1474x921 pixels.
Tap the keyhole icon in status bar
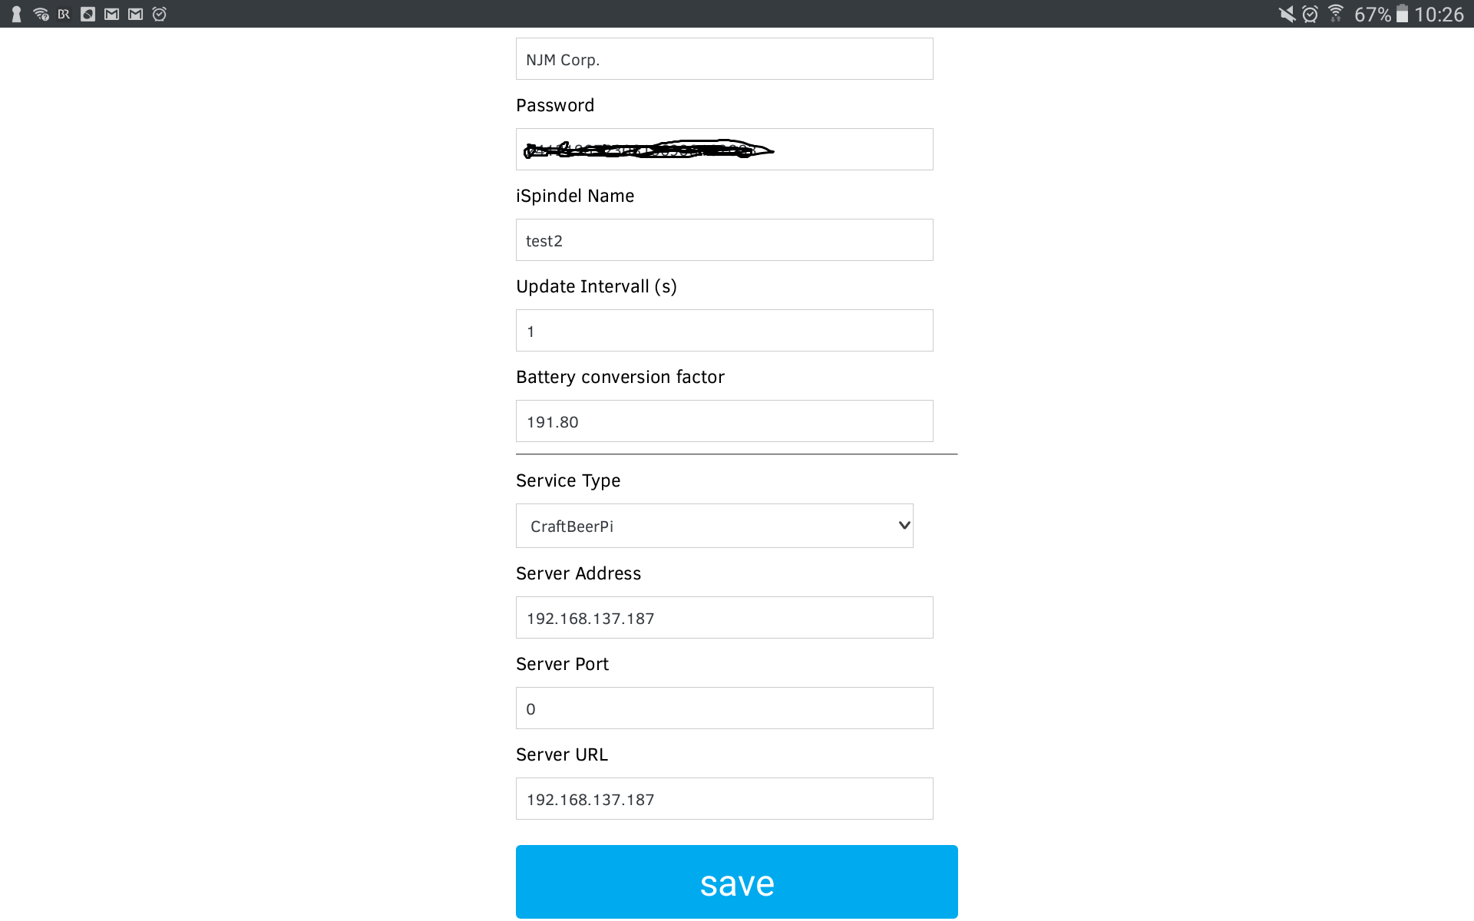pyautogui.click(x=16, y=14)
